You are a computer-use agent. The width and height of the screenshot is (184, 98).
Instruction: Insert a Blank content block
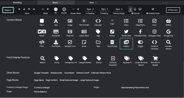pyautogui.click(x=42, y=22)
